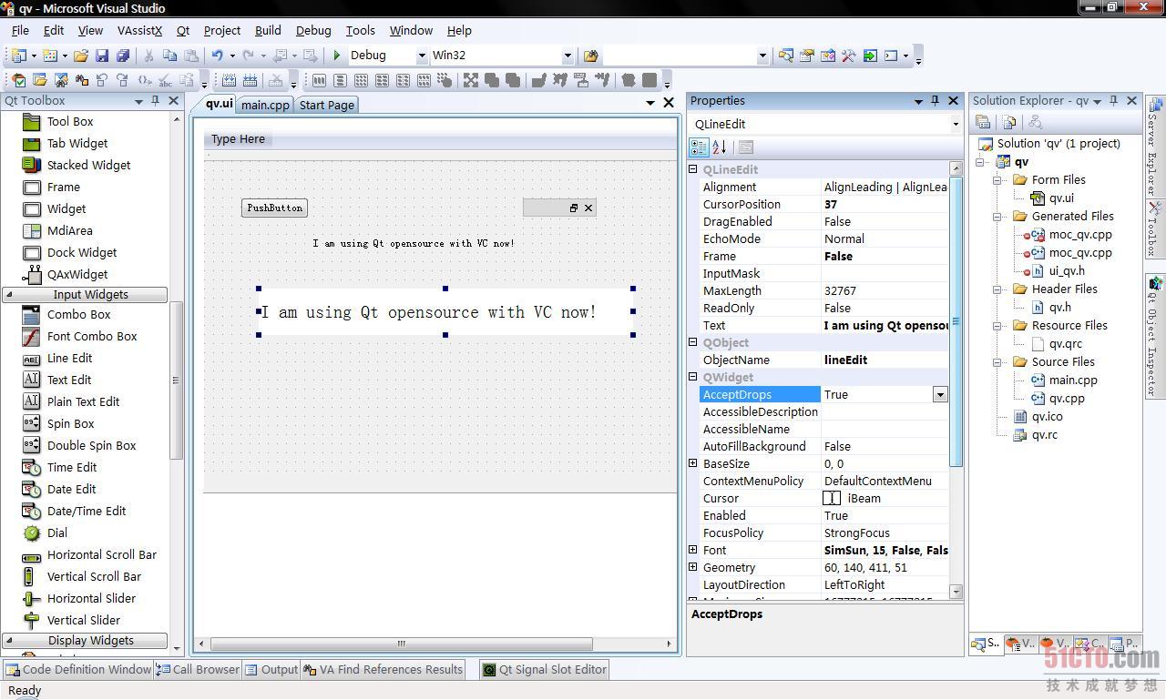Open the Qt Object Inspector side tab
Viewport: 1166px width, 700px height.
click(1153, 337)
